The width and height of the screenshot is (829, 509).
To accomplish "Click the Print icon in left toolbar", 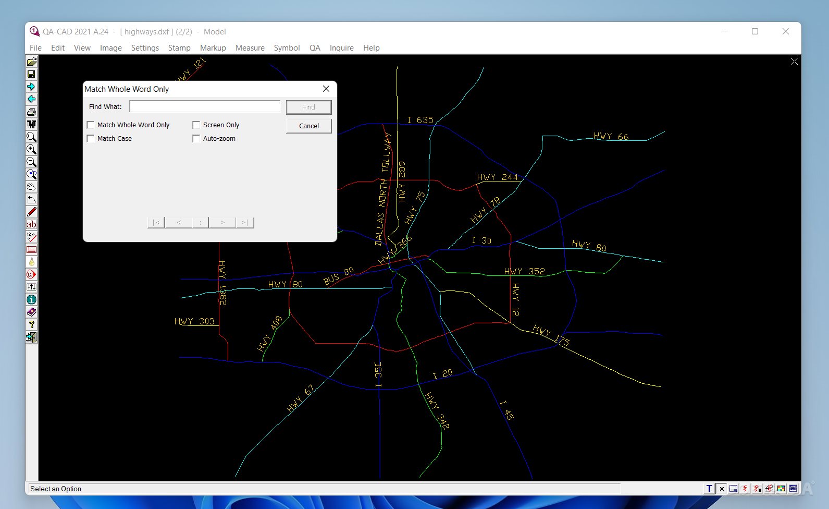I will click(31, 112).
